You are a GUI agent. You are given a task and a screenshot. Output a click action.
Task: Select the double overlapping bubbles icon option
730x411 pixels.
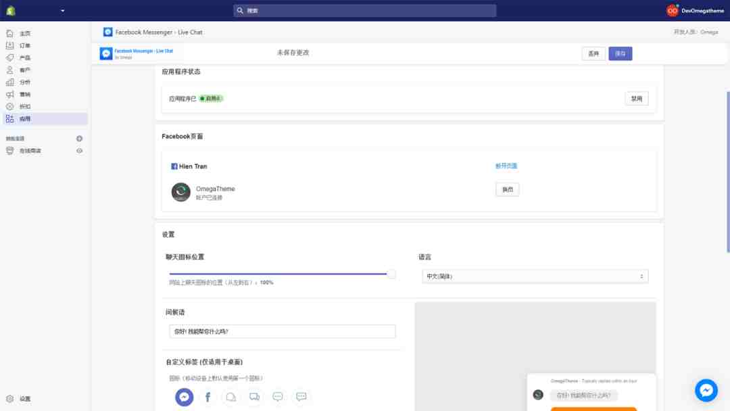click(254, 397)
